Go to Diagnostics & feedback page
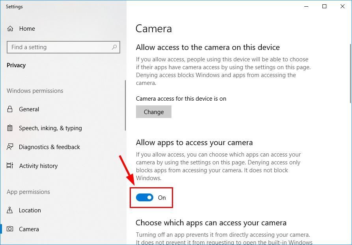 (x=49, y=147)
